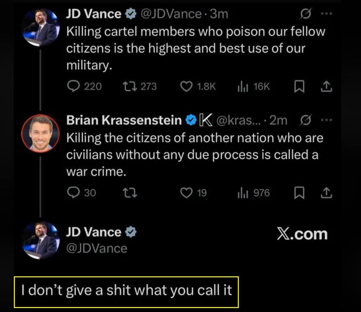Share JD Vance's first tweet

[x=327, y=87]
